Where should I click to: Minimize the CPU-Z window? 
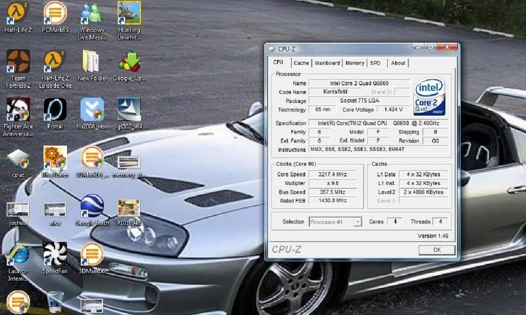pyautogui.click(x=418, y=47)
